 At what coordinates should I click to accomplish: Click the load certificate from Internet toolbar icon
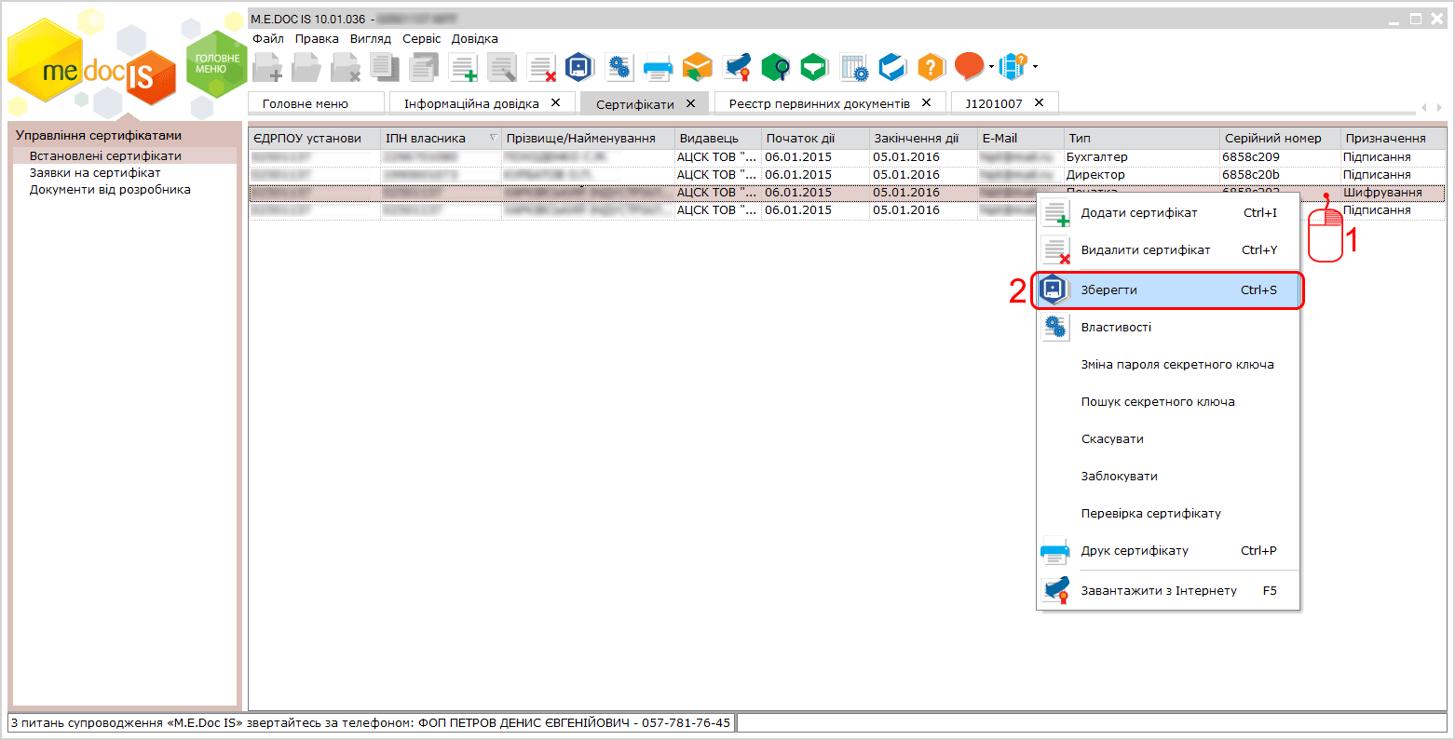[736, 67]
